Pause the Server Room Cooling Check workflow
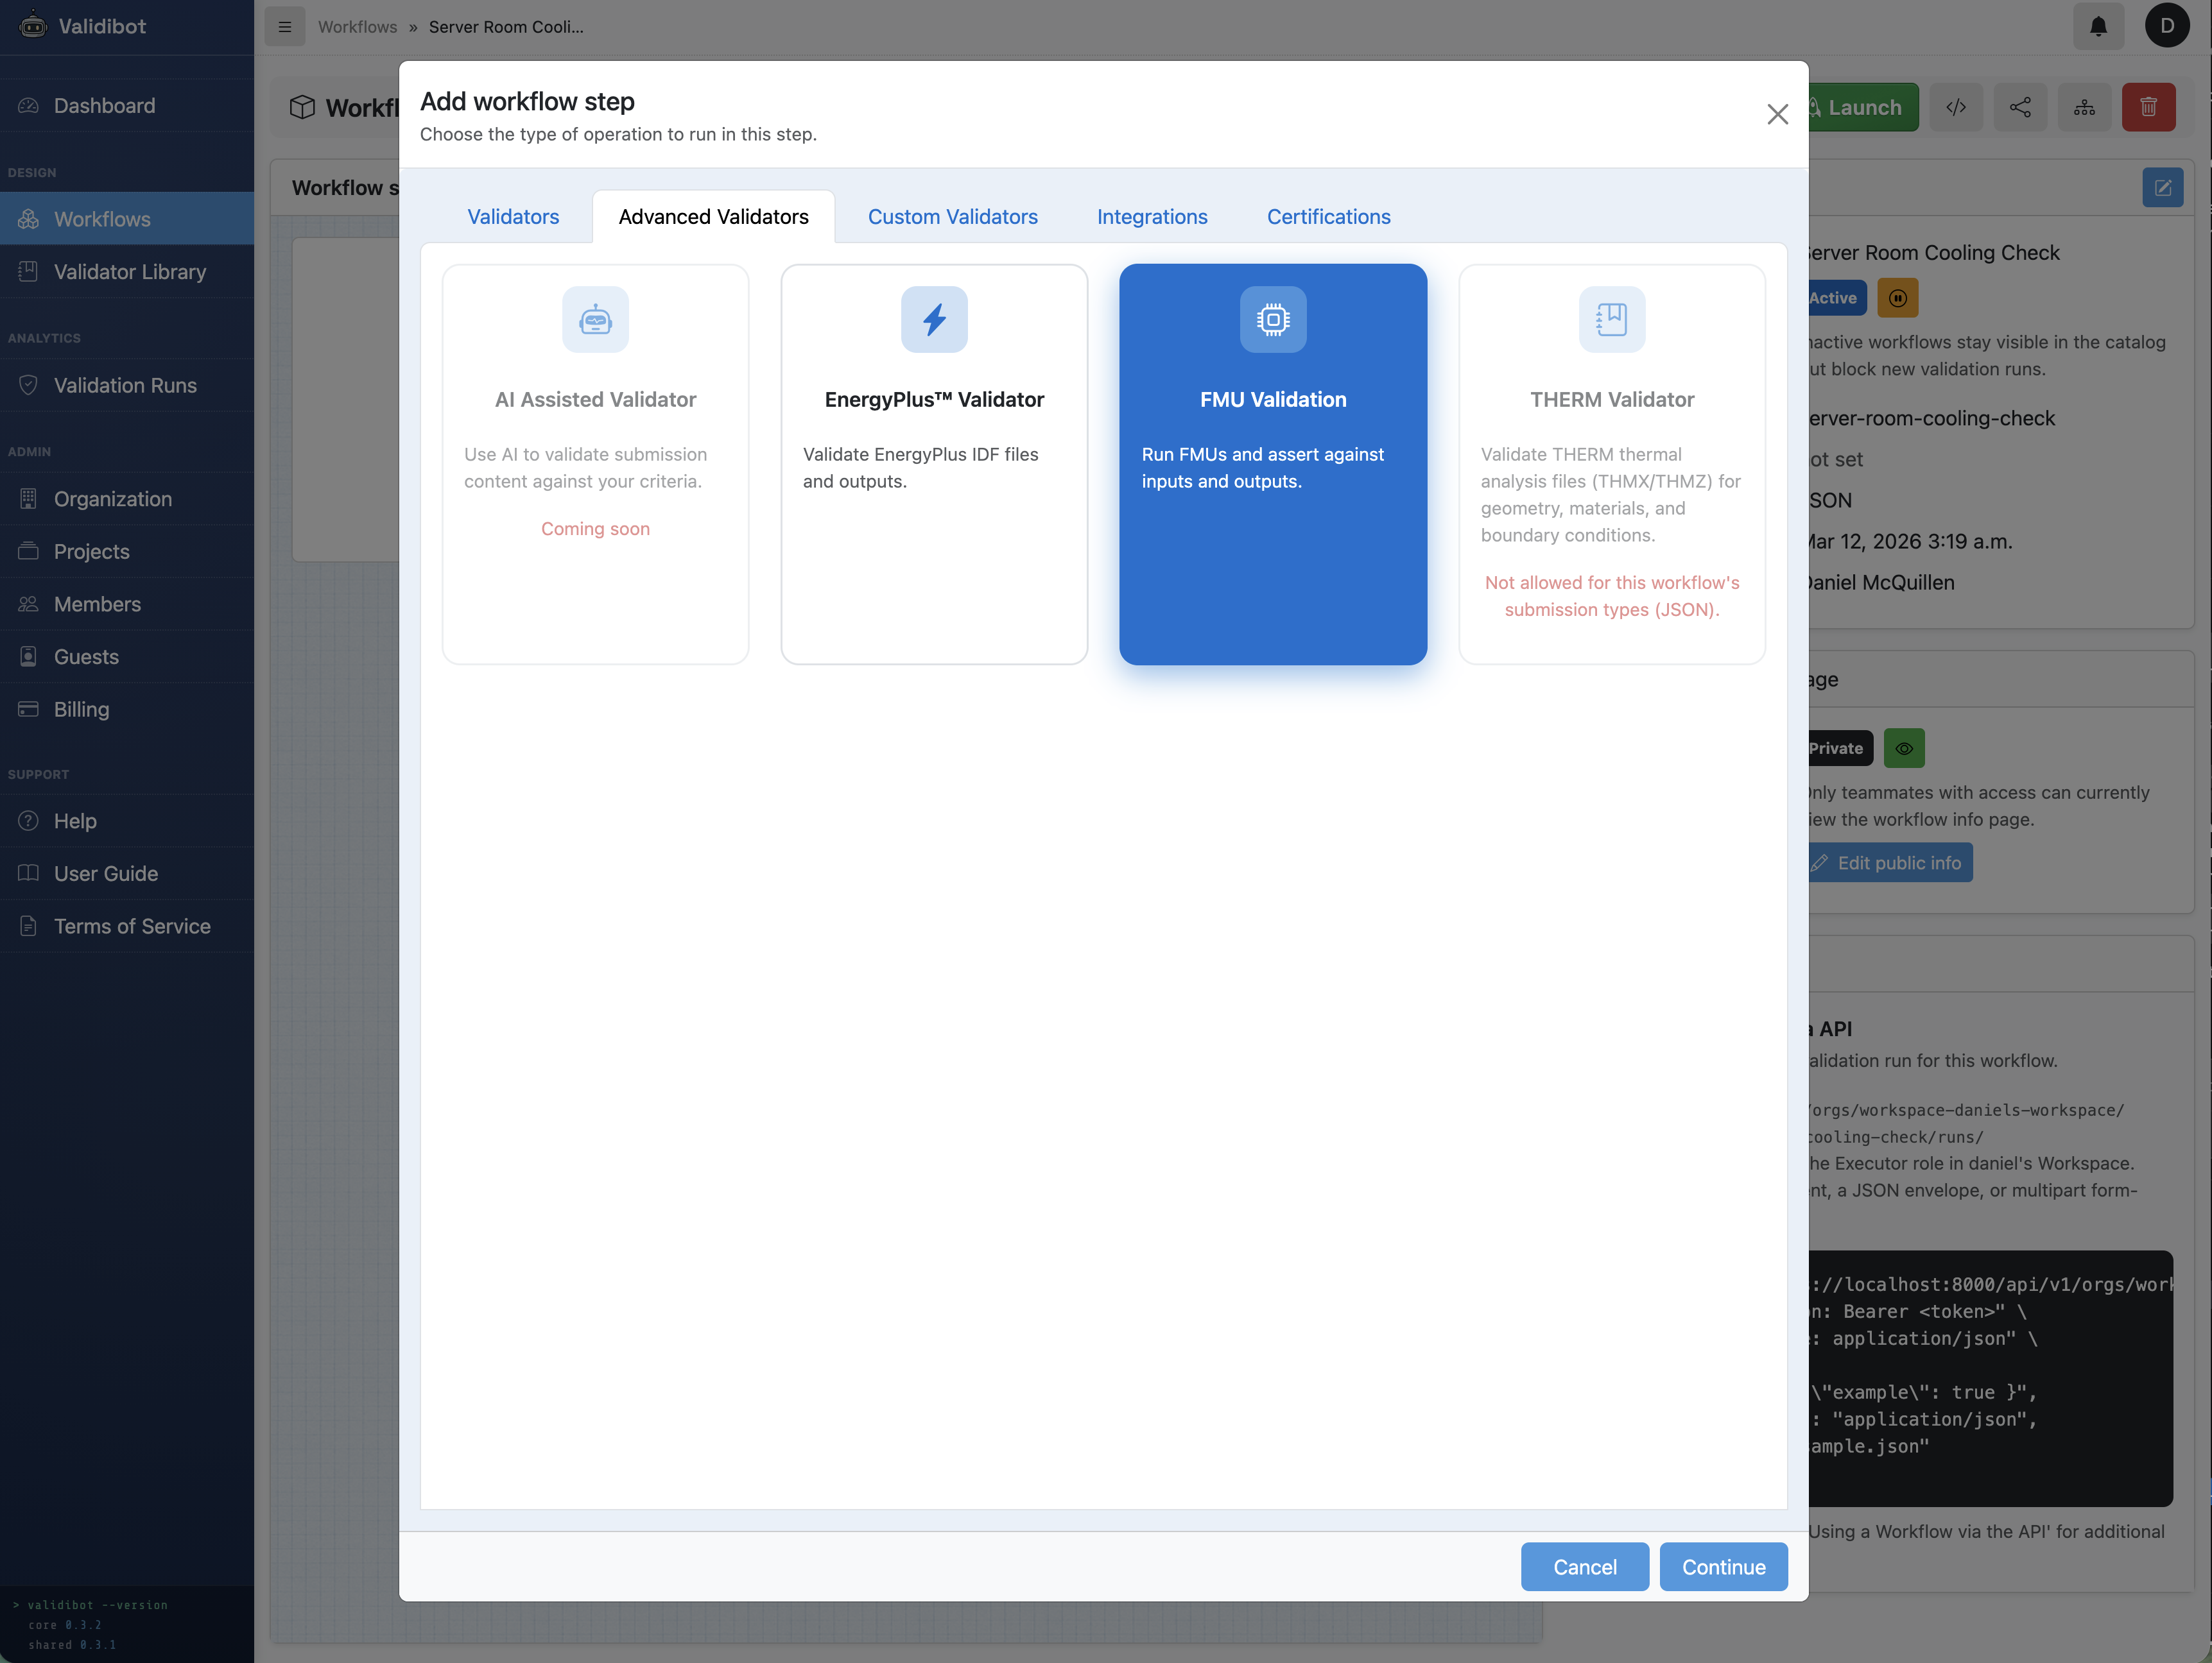Image resolution: width=2212 pixels, height=1663 pixels. 1898,298
